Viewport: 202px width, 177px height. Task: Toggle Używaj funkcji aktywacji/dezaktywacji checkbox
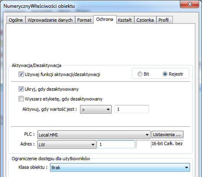tap(21, 74)
